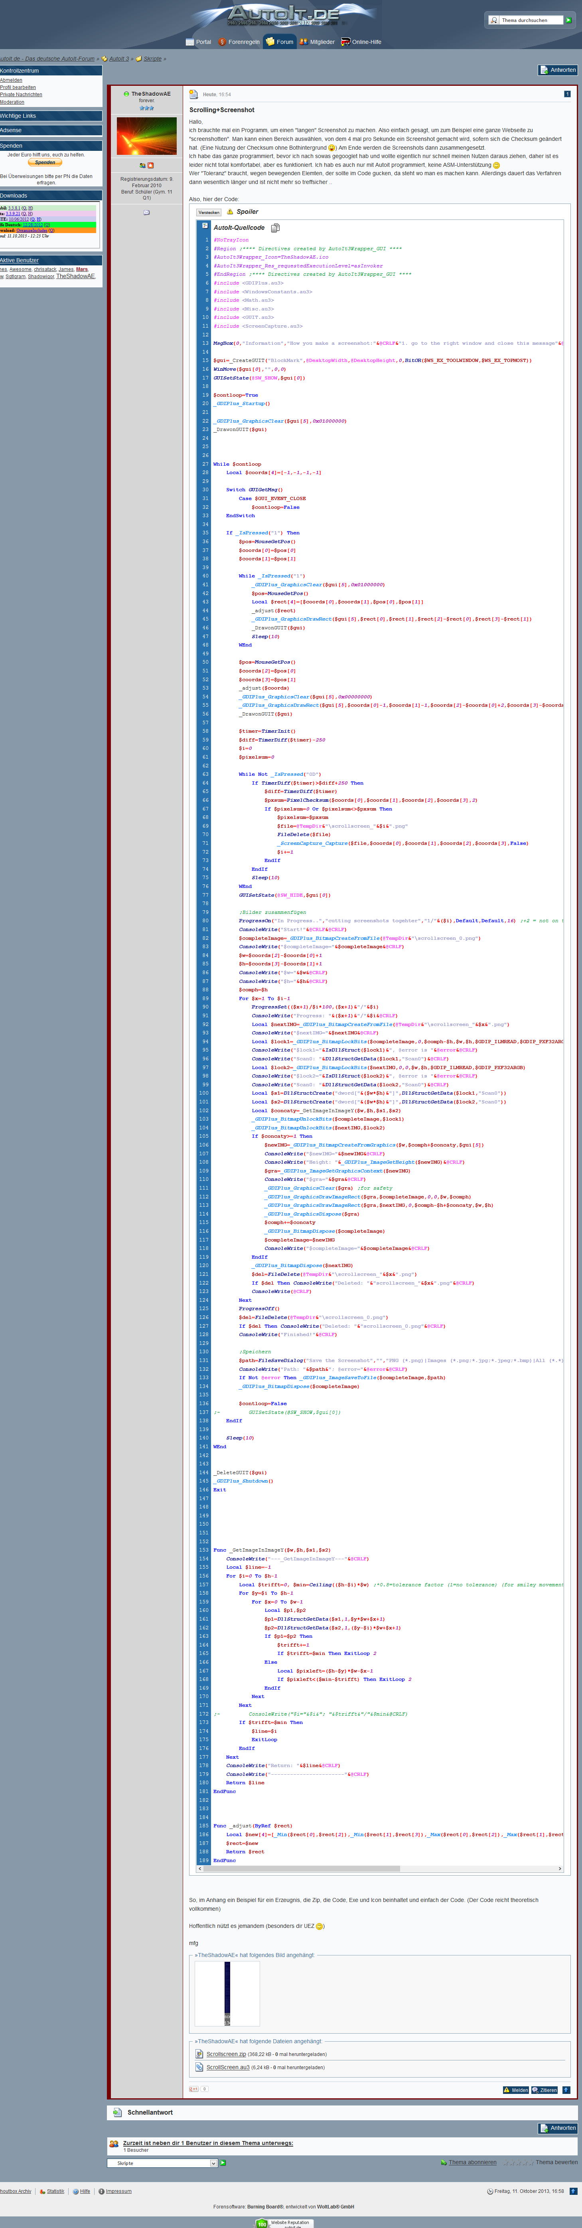Click the copy source code icon
This screenshot has width=582, height=2228.
click(275, 227)
